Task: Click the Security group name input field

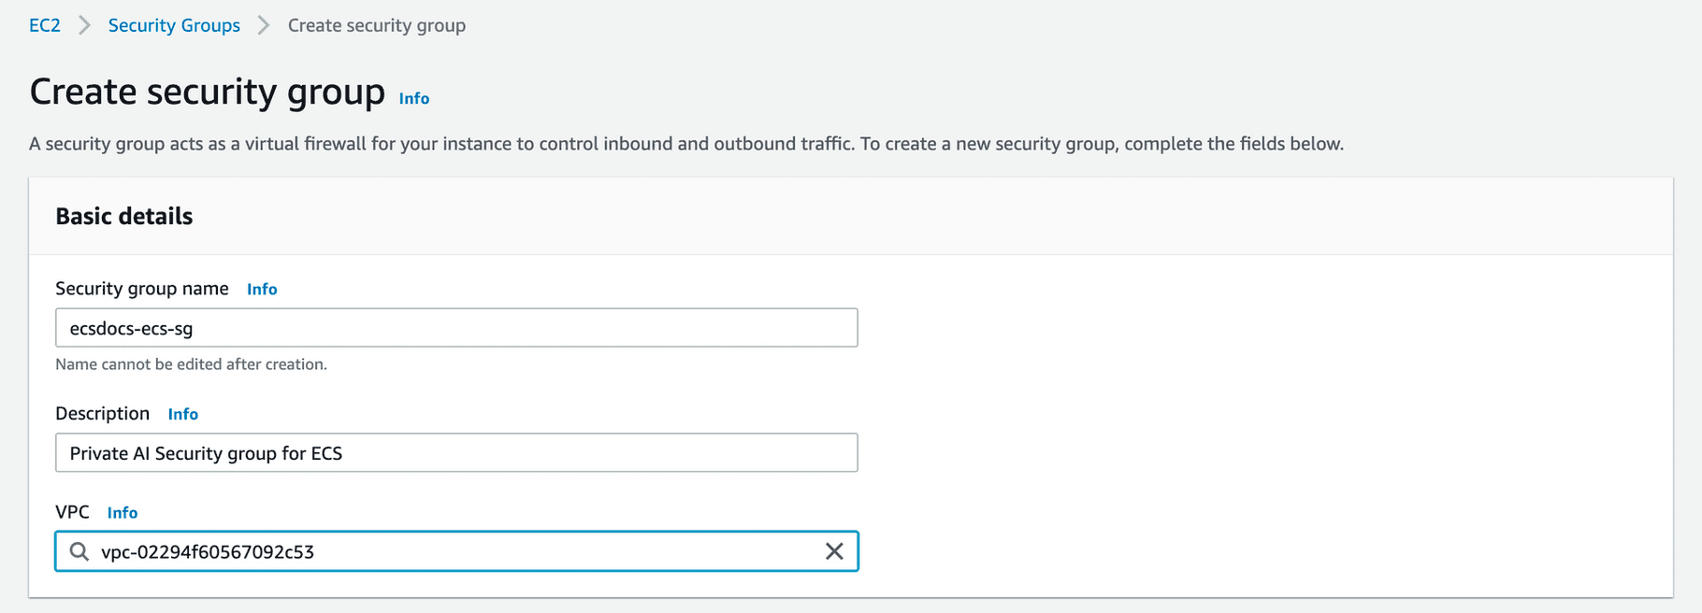Action: click(x=456, y=327)
